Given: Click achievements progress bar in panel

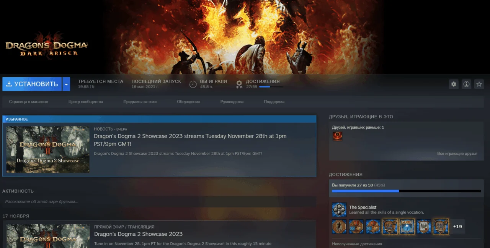Looking at the screenshot, I should (406, 191).
